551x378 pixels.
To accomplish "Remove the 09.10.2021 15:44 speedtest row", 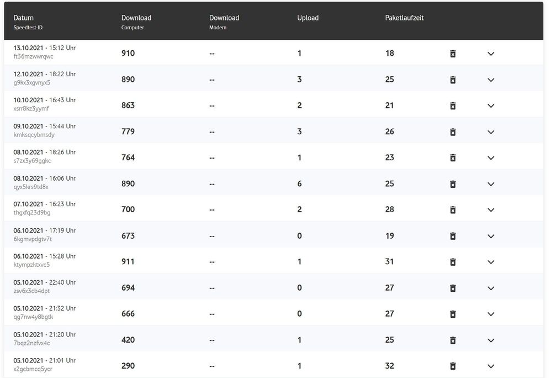I will 453,132.
